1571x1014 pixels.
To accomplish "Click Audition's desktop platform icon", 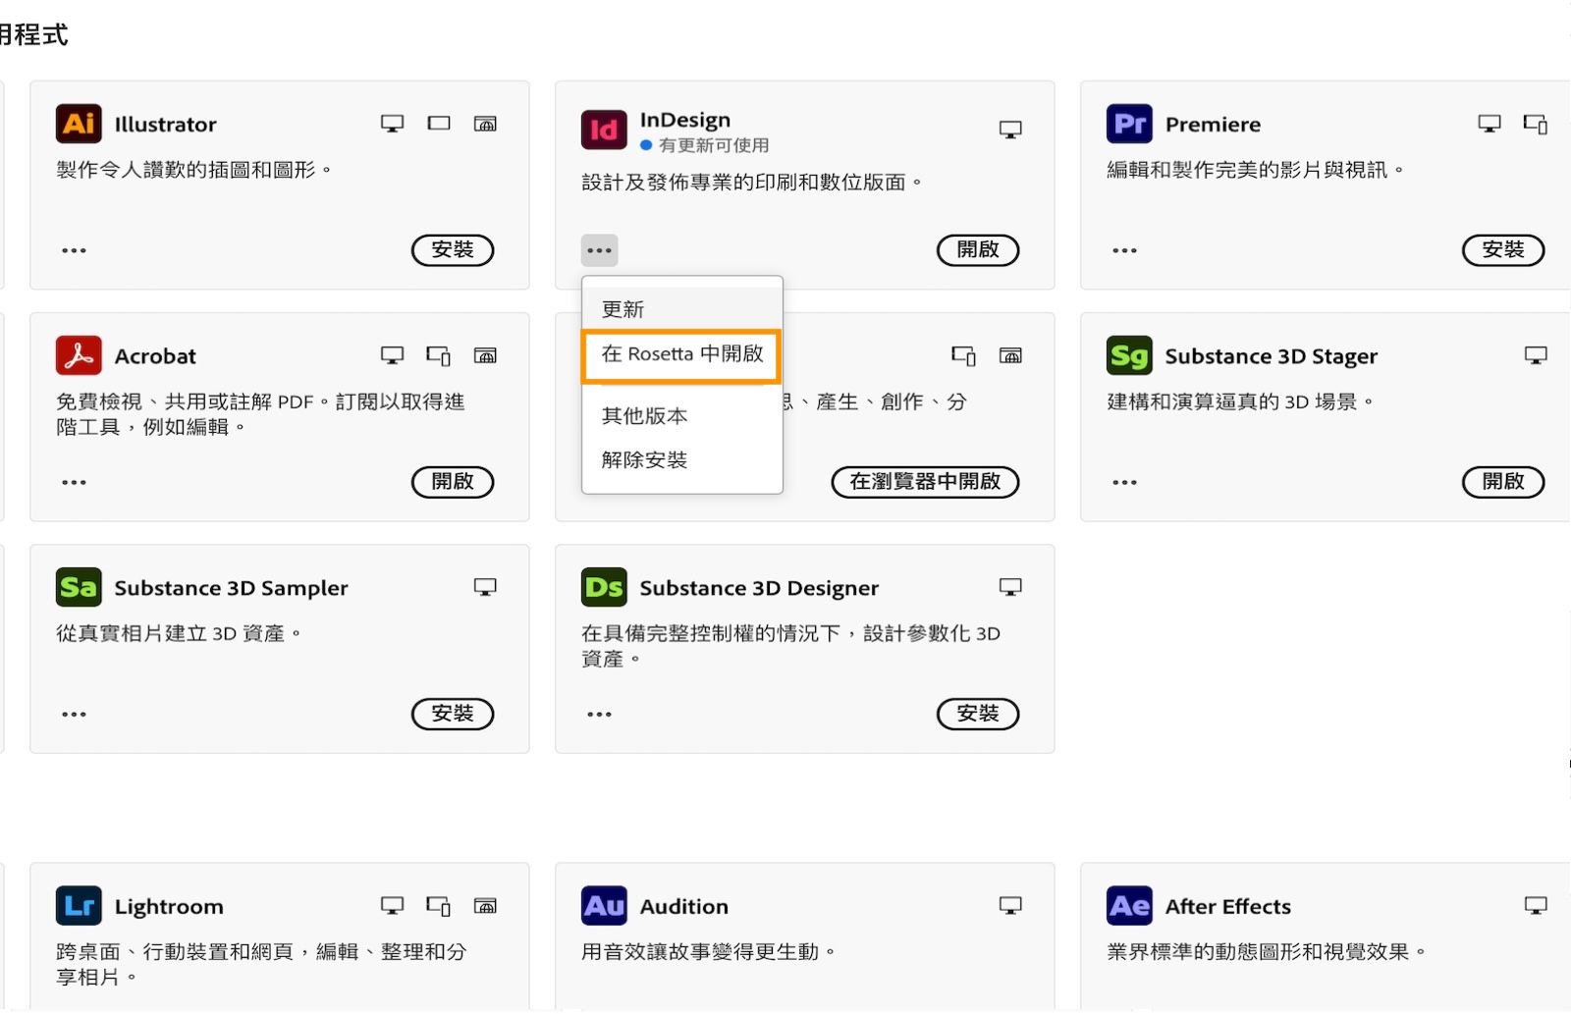I will coord(1010,905).
